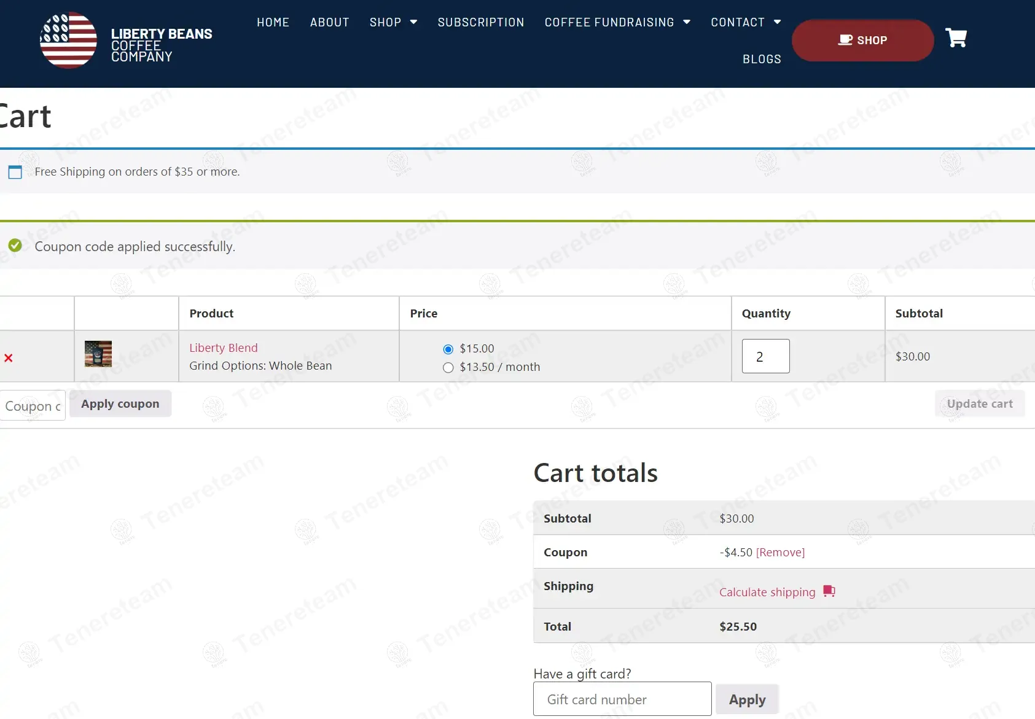
Task: Expand the Contact menu dropdown arrow
Action: point(778,22)
